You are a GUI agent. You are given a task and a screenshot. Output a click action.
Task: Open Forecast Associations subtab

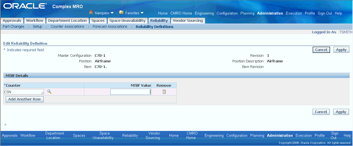tap(110, 27)
